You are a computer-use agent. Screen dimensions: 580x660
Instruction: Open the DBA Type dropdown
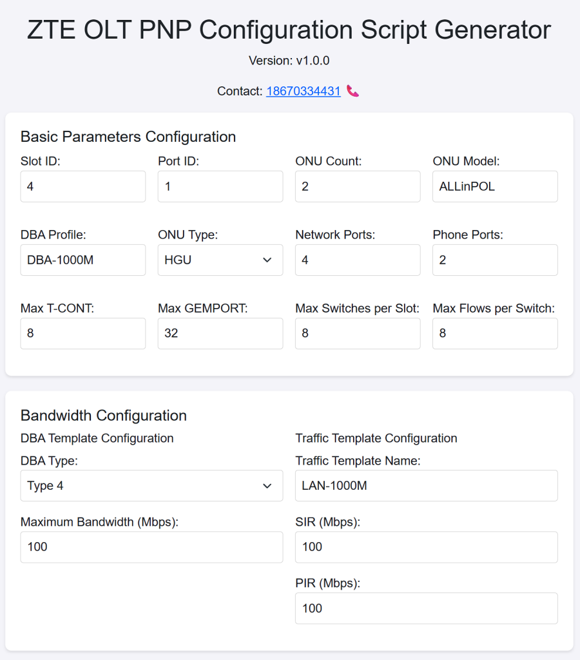click(151, 486)
